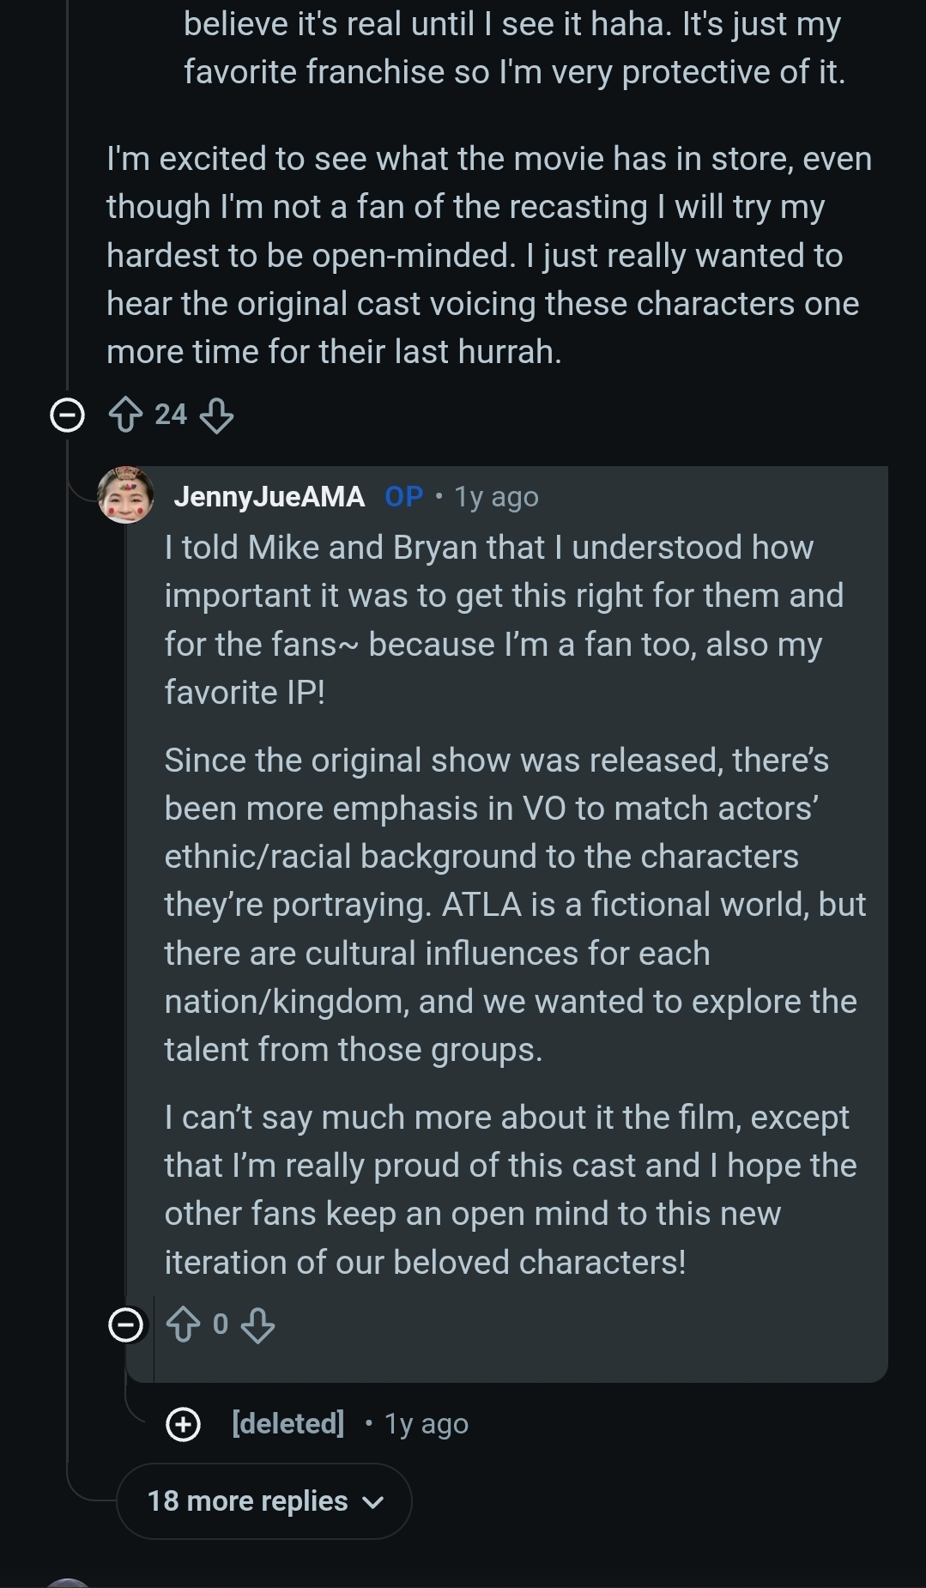
Task: Downvote the comment with 24 votes
Action: [x=216, y=415]
